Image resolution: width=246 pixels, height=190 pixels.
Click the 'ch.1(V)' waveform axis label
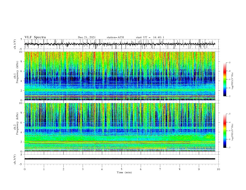(x=15, y=44)
